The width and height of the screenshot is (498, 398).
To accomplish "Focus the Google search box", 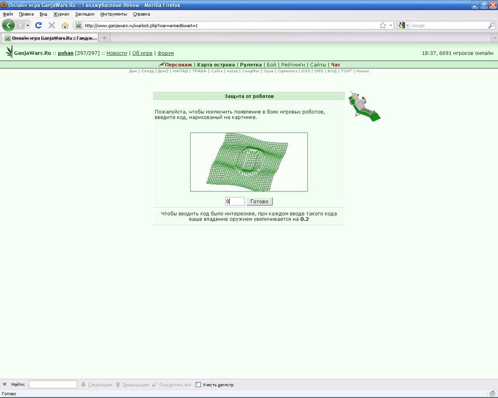I will (x=448, y=25).
